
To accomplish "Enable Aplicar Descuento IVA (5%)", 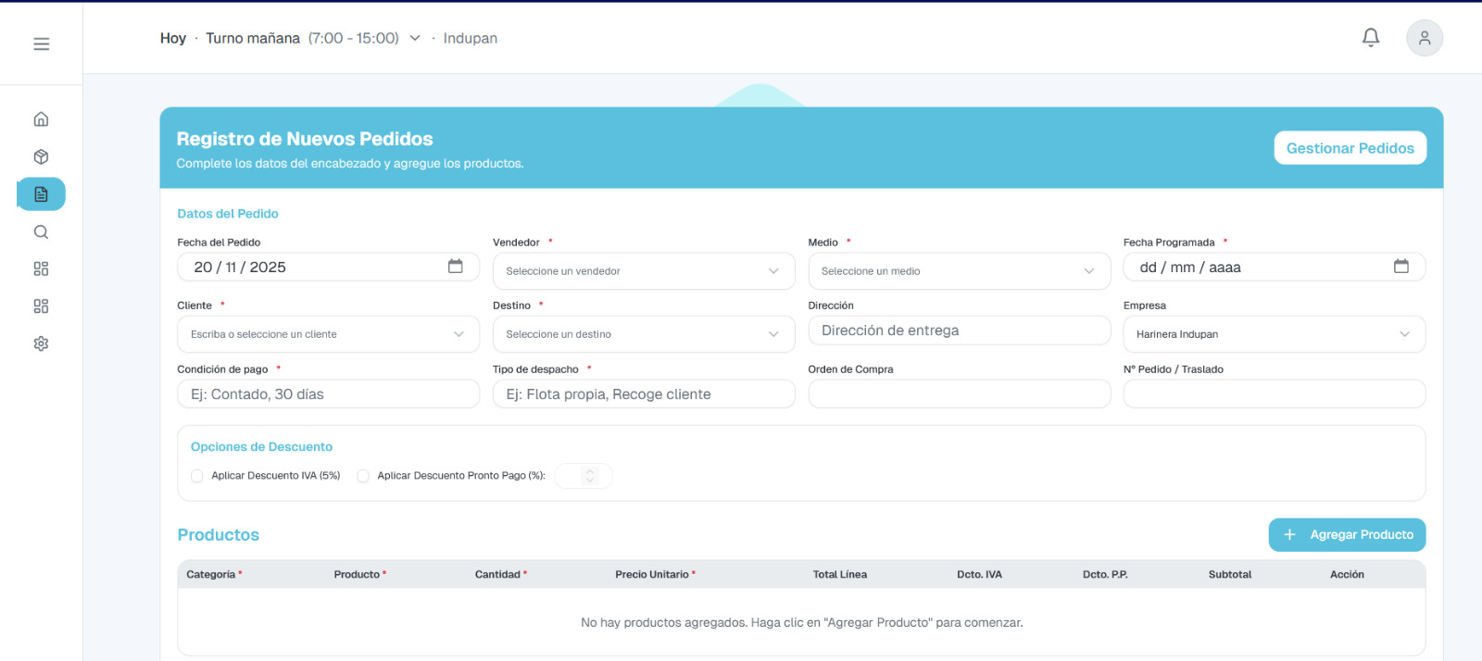I will tap(197, 476).
